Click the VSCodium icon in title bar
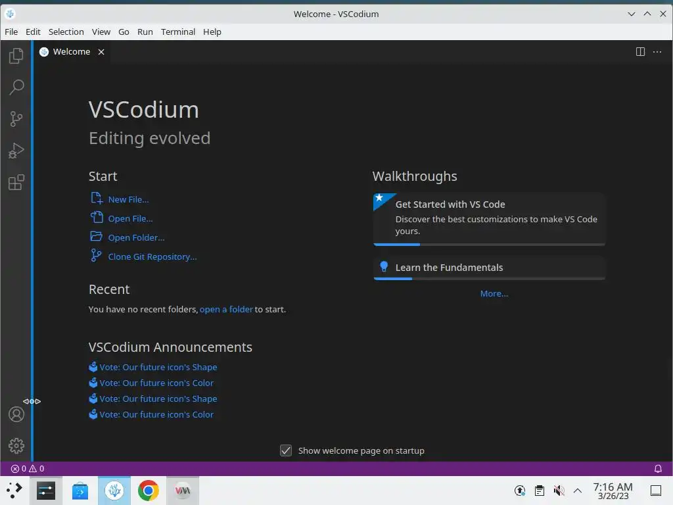This screenshot has height=505, width=673. (x=11, y=14)
